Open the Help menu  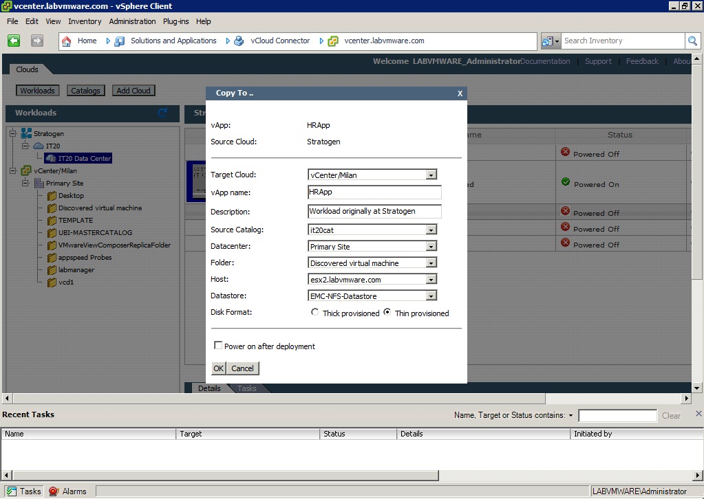tap(204, 21)
